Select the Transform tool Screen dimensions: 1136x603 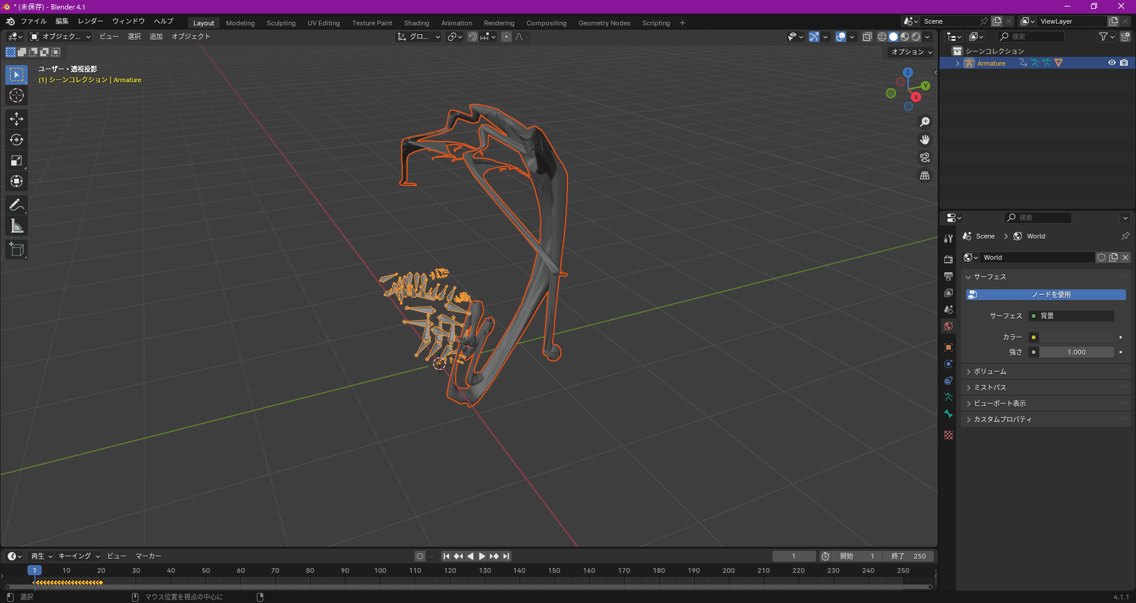17,181
